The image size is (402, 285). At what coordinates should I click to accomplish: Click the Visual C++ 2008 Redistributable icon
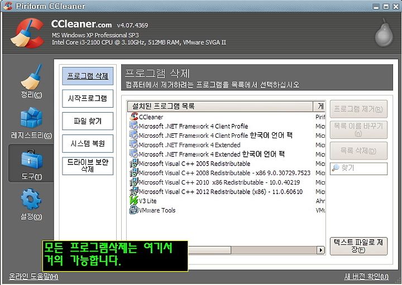point(134,173)
